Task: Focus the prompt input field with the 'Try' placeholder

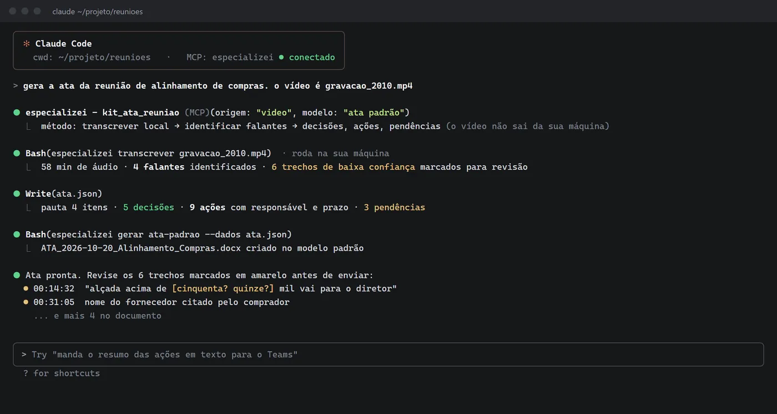Action: (x=389, y=355)
